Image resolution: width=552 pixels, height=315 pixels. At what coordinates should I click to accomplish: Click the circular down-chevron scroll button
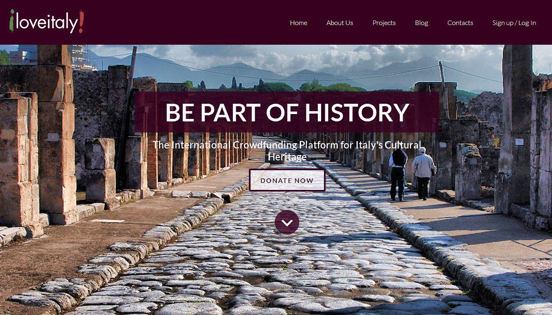[x=287, y=222]
